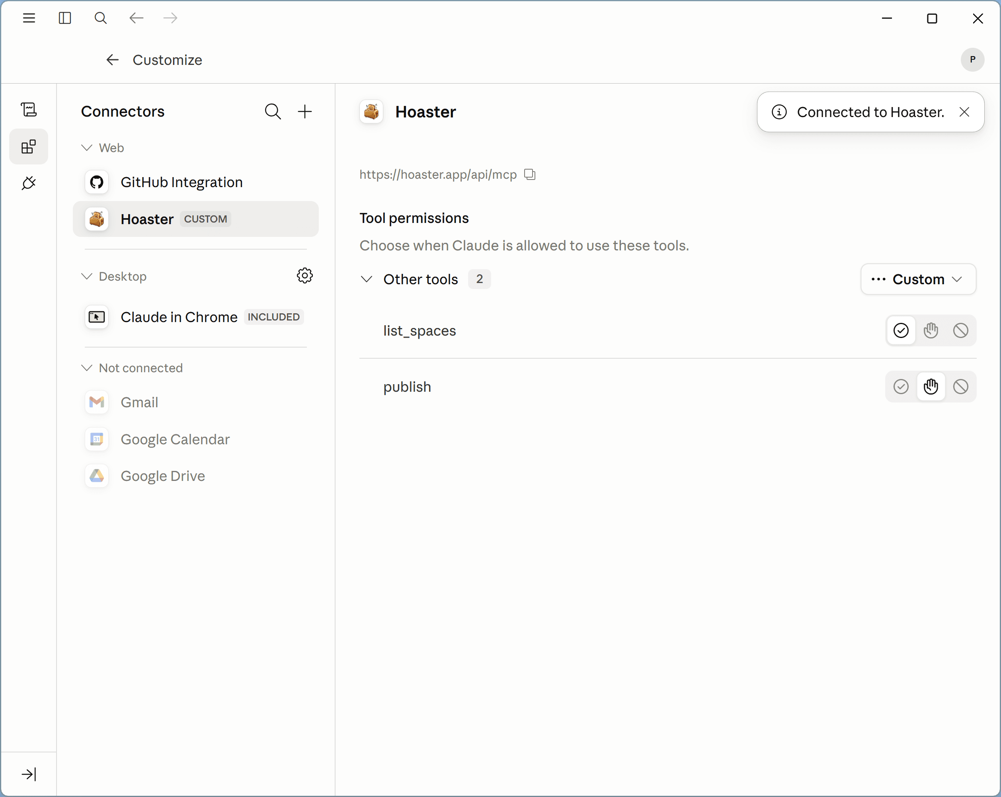Open the Custom permissions dropdown
Viewport: 1001px width, 797px height.
click(x=918, y=279)
